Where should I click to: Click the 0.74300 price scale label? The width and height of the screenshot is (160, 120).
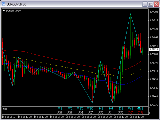click(154, 12)
